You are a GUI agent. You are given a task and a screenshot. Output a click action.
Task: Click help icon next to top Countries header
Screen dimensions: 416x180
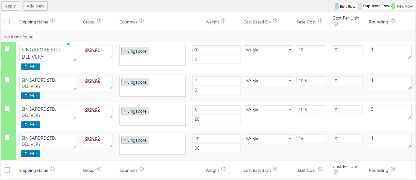click(x=142, y=21)
